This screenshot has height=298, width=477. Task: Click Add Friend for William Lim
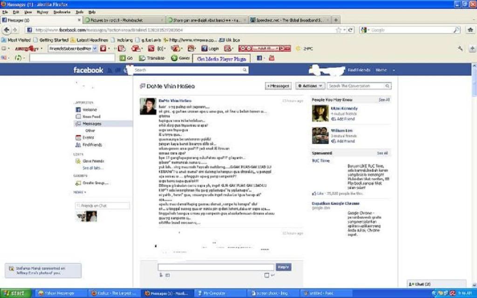343,141
